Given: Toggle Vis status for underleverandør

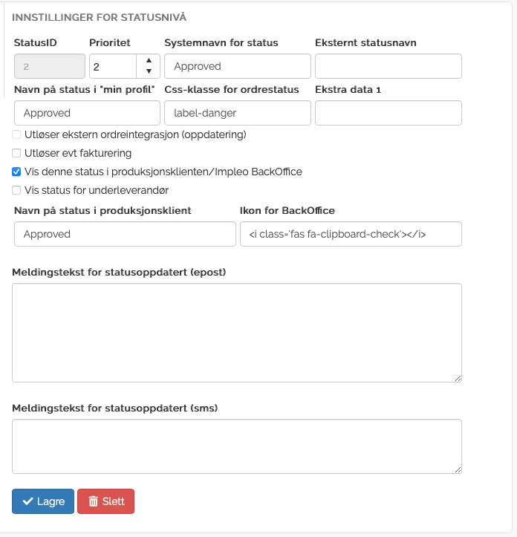Looking at the screenshot, I should click(16, 190).
